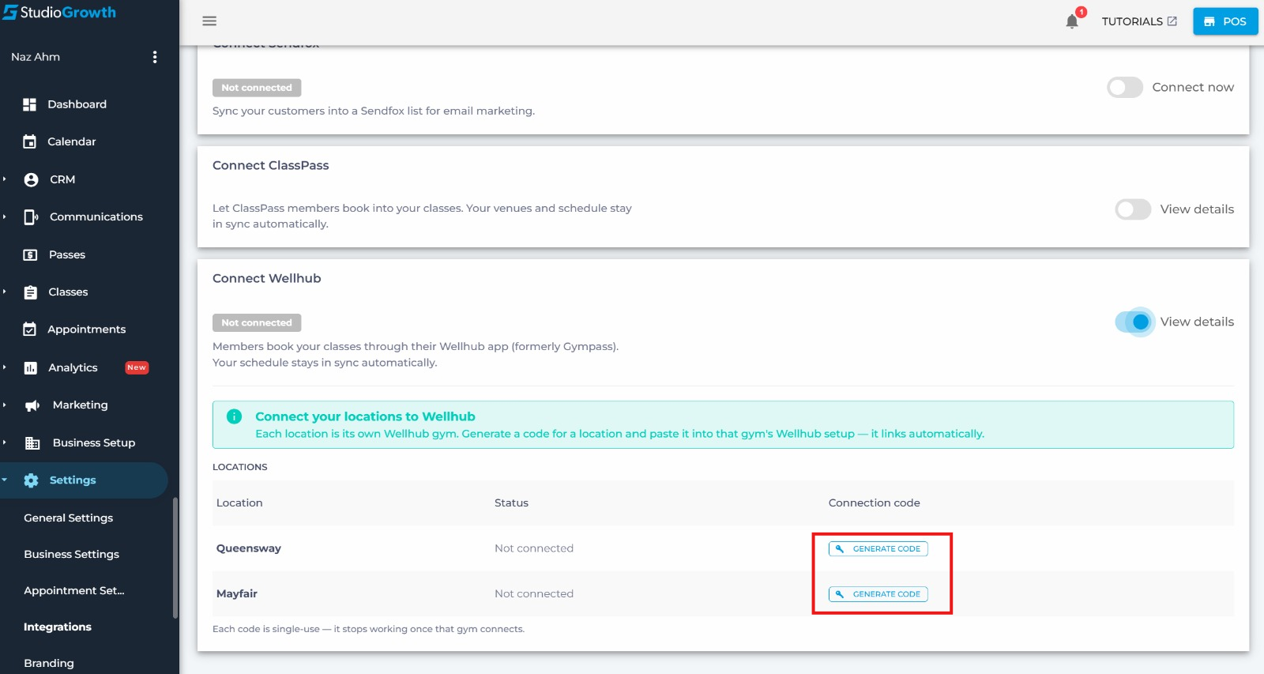
Task: Click the Appointments calendar-check icon
Action: click(x=30, y=329)
